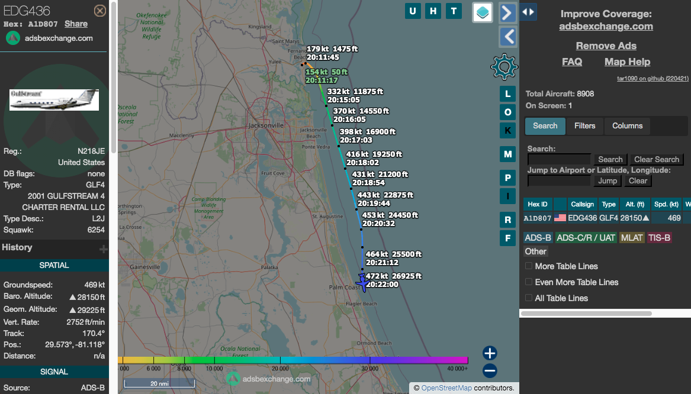
Task: Click the Jump button
Action: [x=608, y=180]
